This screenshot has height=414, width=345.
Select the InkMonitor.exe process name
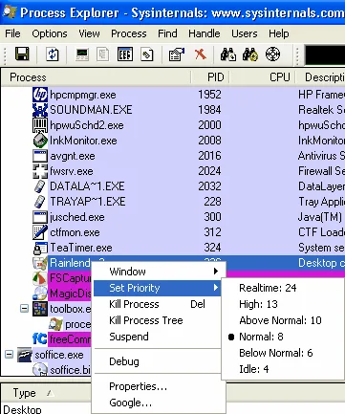[83, 141]
